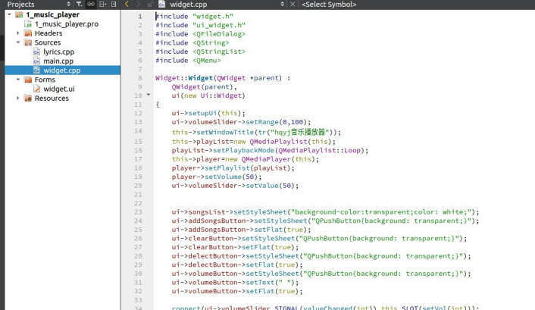Click addSongsButton->setFlat(true); line
Viewport: 535px width, 310px height.
[x=241, y=230]
